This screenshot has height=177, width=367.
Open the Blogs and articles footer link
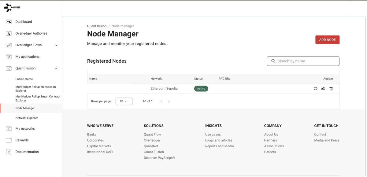(x=219, y=140)
